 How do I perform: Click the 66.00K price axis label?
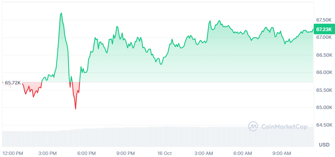324,73
